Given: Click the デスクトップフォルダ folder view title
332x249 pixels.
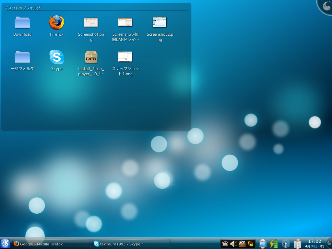Looking at the screenshot, I should 22,8.
